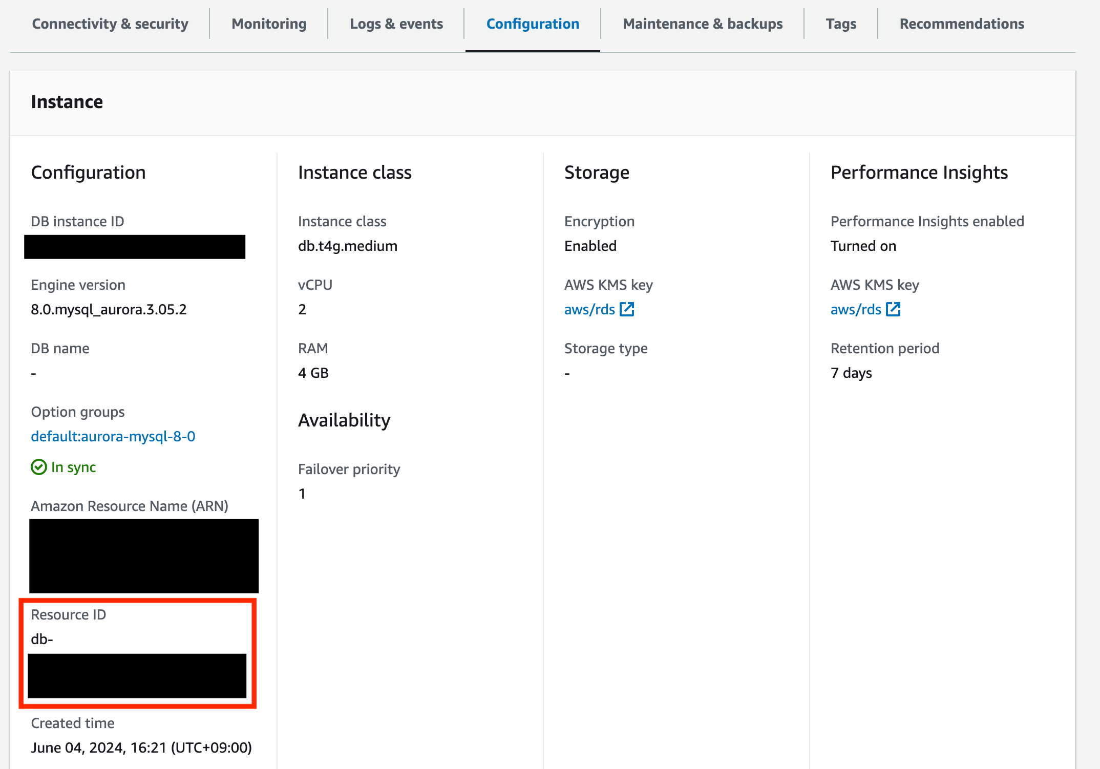This screenshot has height=769, width=1100.
Task: Click the engine version 8.0.mysql_aurora.3.05.2 text
Action: pyautogui.click(x=109, y=310)
